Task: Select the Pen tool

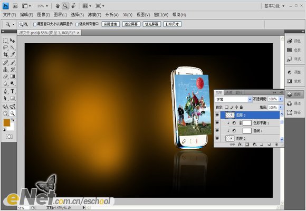Action: 5,91
